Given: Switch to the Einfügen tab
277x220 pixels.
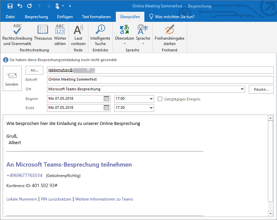Looking at the screenshot, I should click(x=65, y=17).
